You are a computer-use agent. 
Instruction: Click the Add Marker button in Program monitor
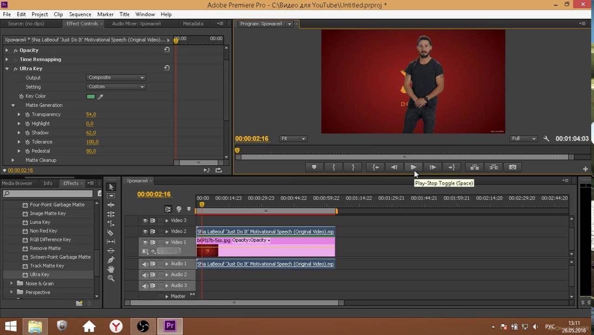(x=314, y=167)
